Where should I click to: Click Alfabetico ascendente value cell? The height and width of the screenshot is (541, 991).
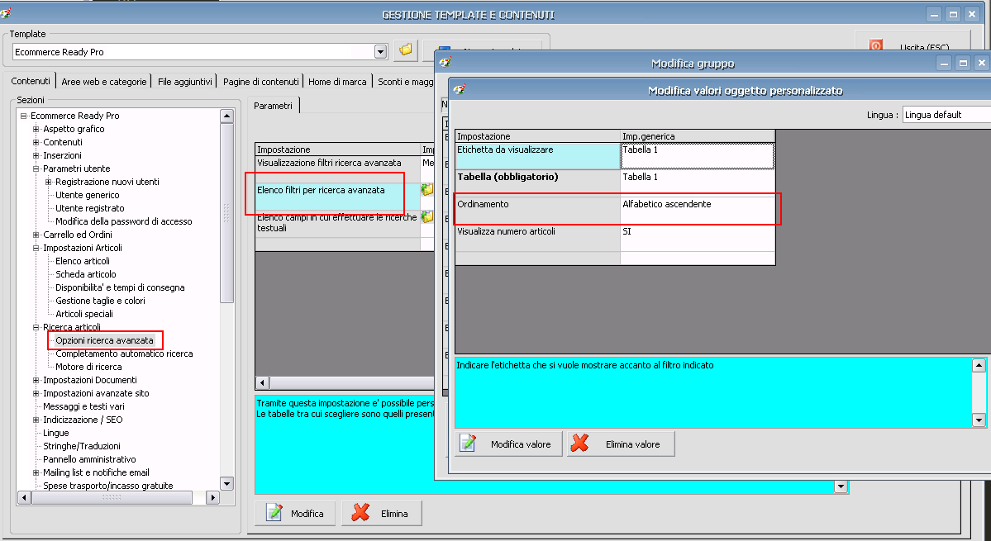pos(698,211)
